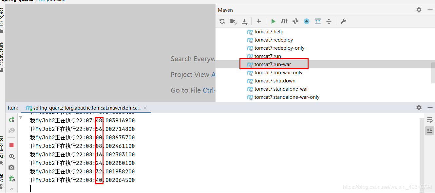The width and height of the screenshot is (435, 193).
Task: Click console line ending 16.002303100
Action: point(83,155)
